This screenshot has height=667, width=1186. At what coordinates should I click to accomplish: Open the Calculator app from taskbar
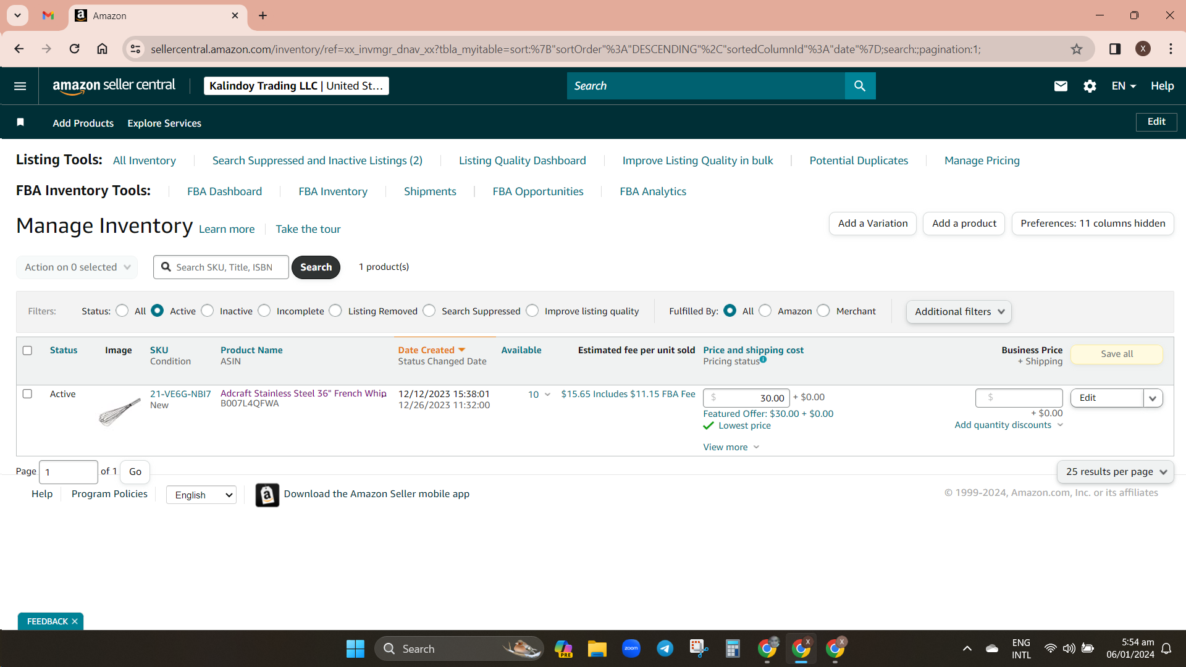coord(733,648)
